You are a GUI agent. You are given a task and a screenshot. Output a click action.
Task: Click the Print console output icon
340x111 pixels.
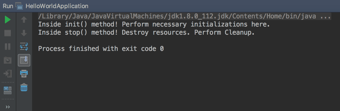pos(24,73)
